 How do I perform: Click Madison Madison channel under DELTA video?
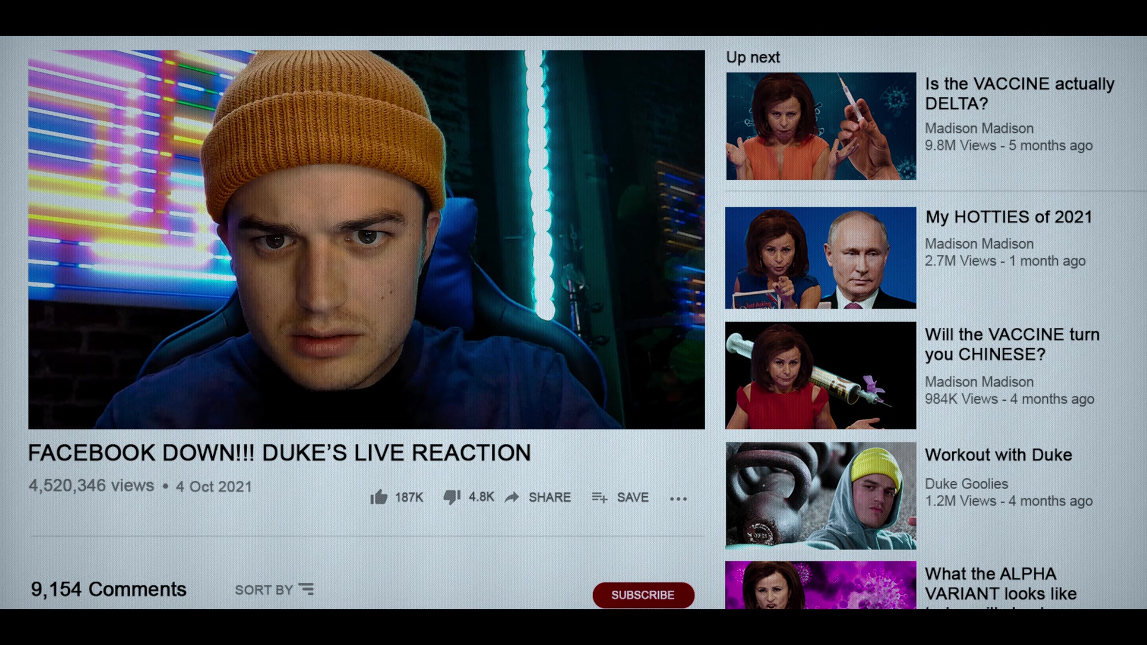(x=979, y=128)
